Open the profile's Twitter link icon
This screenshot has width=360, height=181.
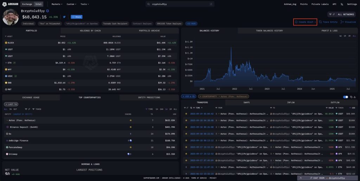[64, 17]
